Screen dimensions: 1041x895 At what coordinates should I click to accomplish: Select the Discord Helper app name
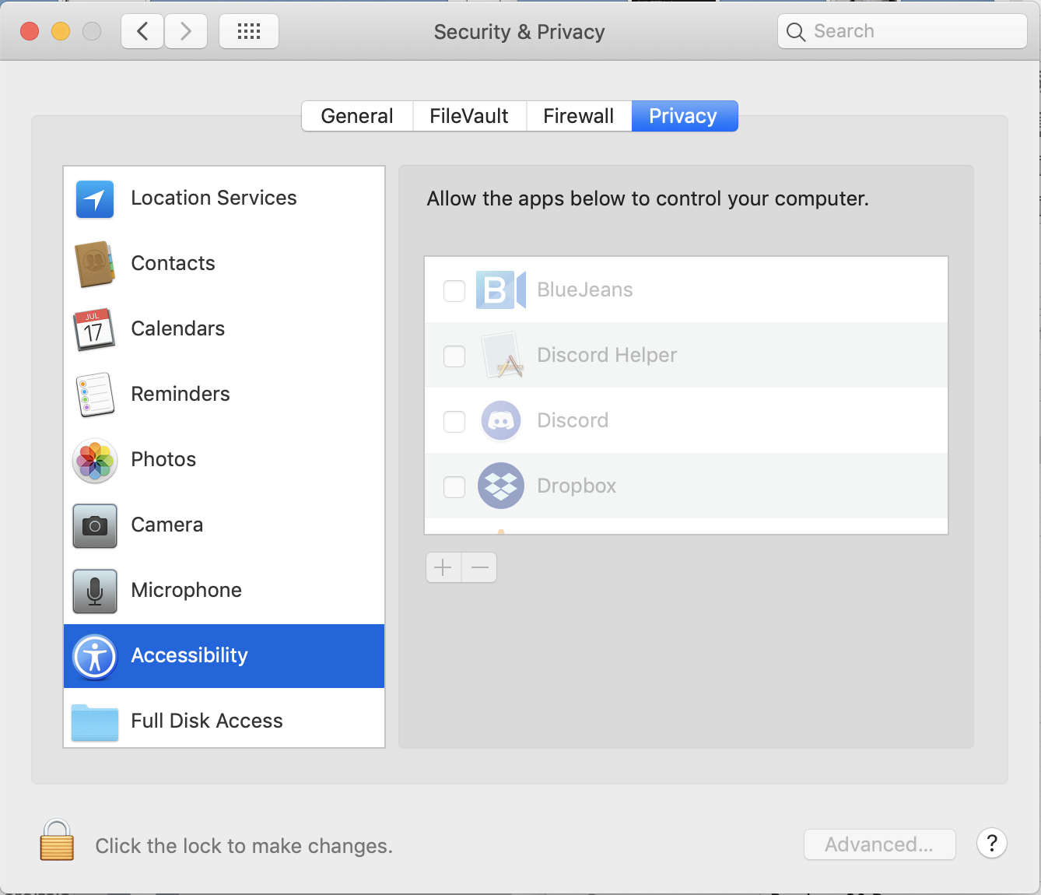pos(607,355)
